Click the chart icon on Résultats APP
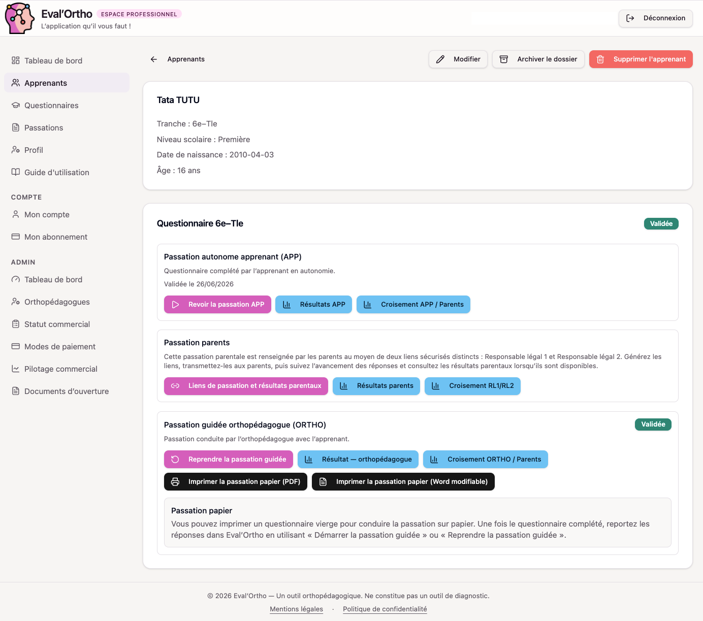Image resolution: width=703 pixels, height=621 pixels. [x=287, y=305]
